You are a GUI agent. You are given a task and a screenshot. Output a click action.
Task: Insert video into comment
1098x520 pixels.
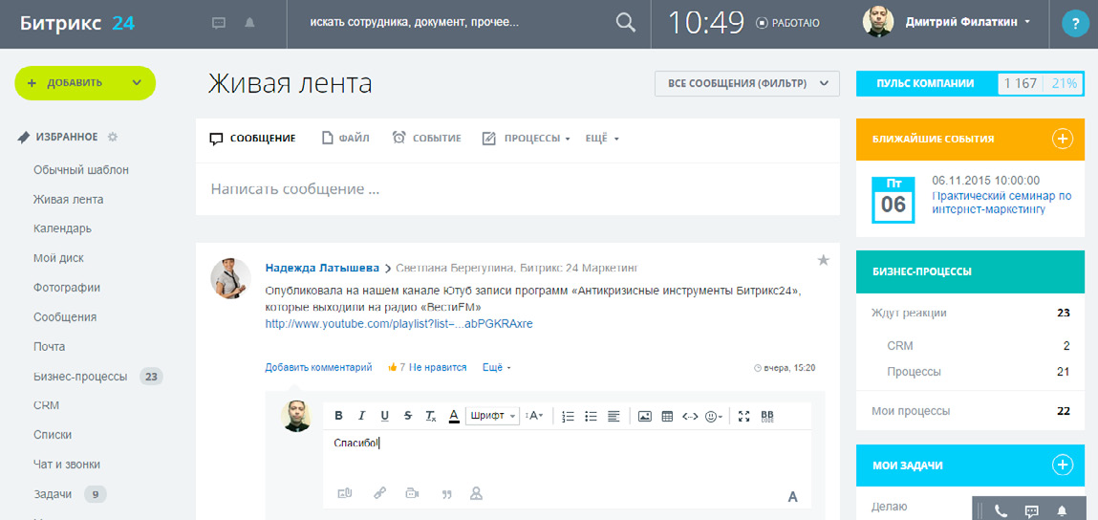click(413, 493)
